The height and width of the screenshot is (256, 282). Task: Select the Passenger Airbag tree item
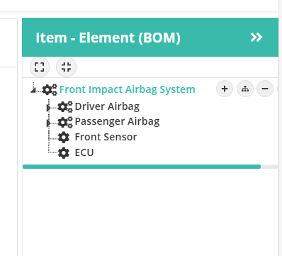coord(117,122)
